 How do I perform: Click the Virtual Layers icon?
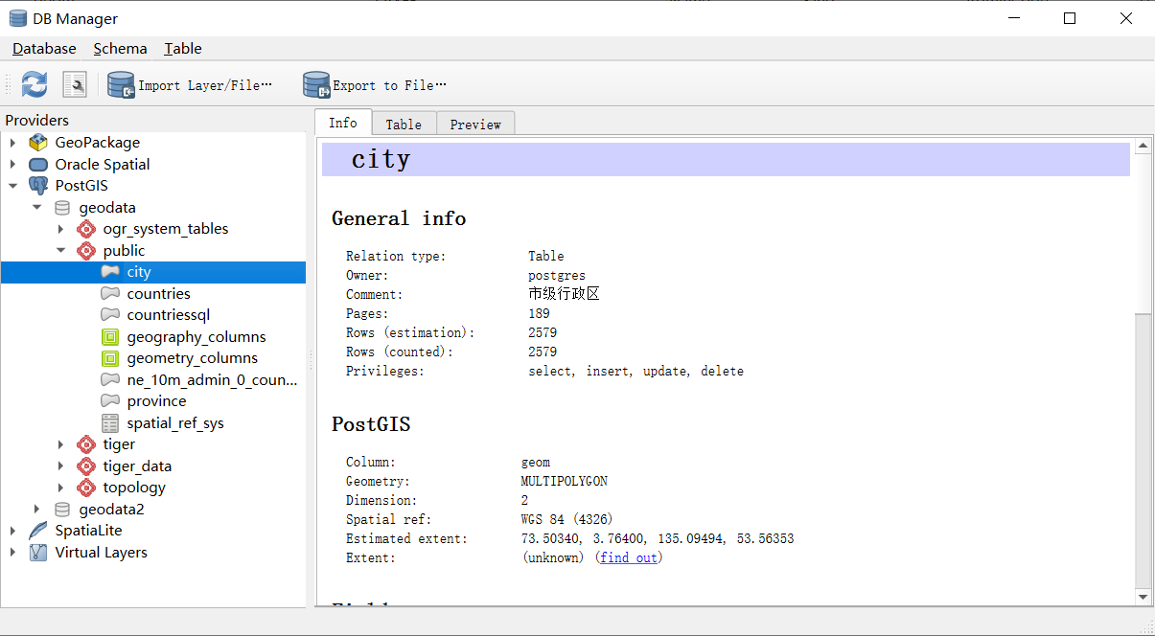[x=39, y=552]
